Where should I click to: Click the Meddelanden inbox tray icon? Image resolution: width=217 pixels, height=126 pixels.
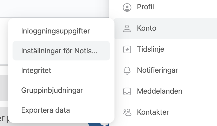coord(127,92)
